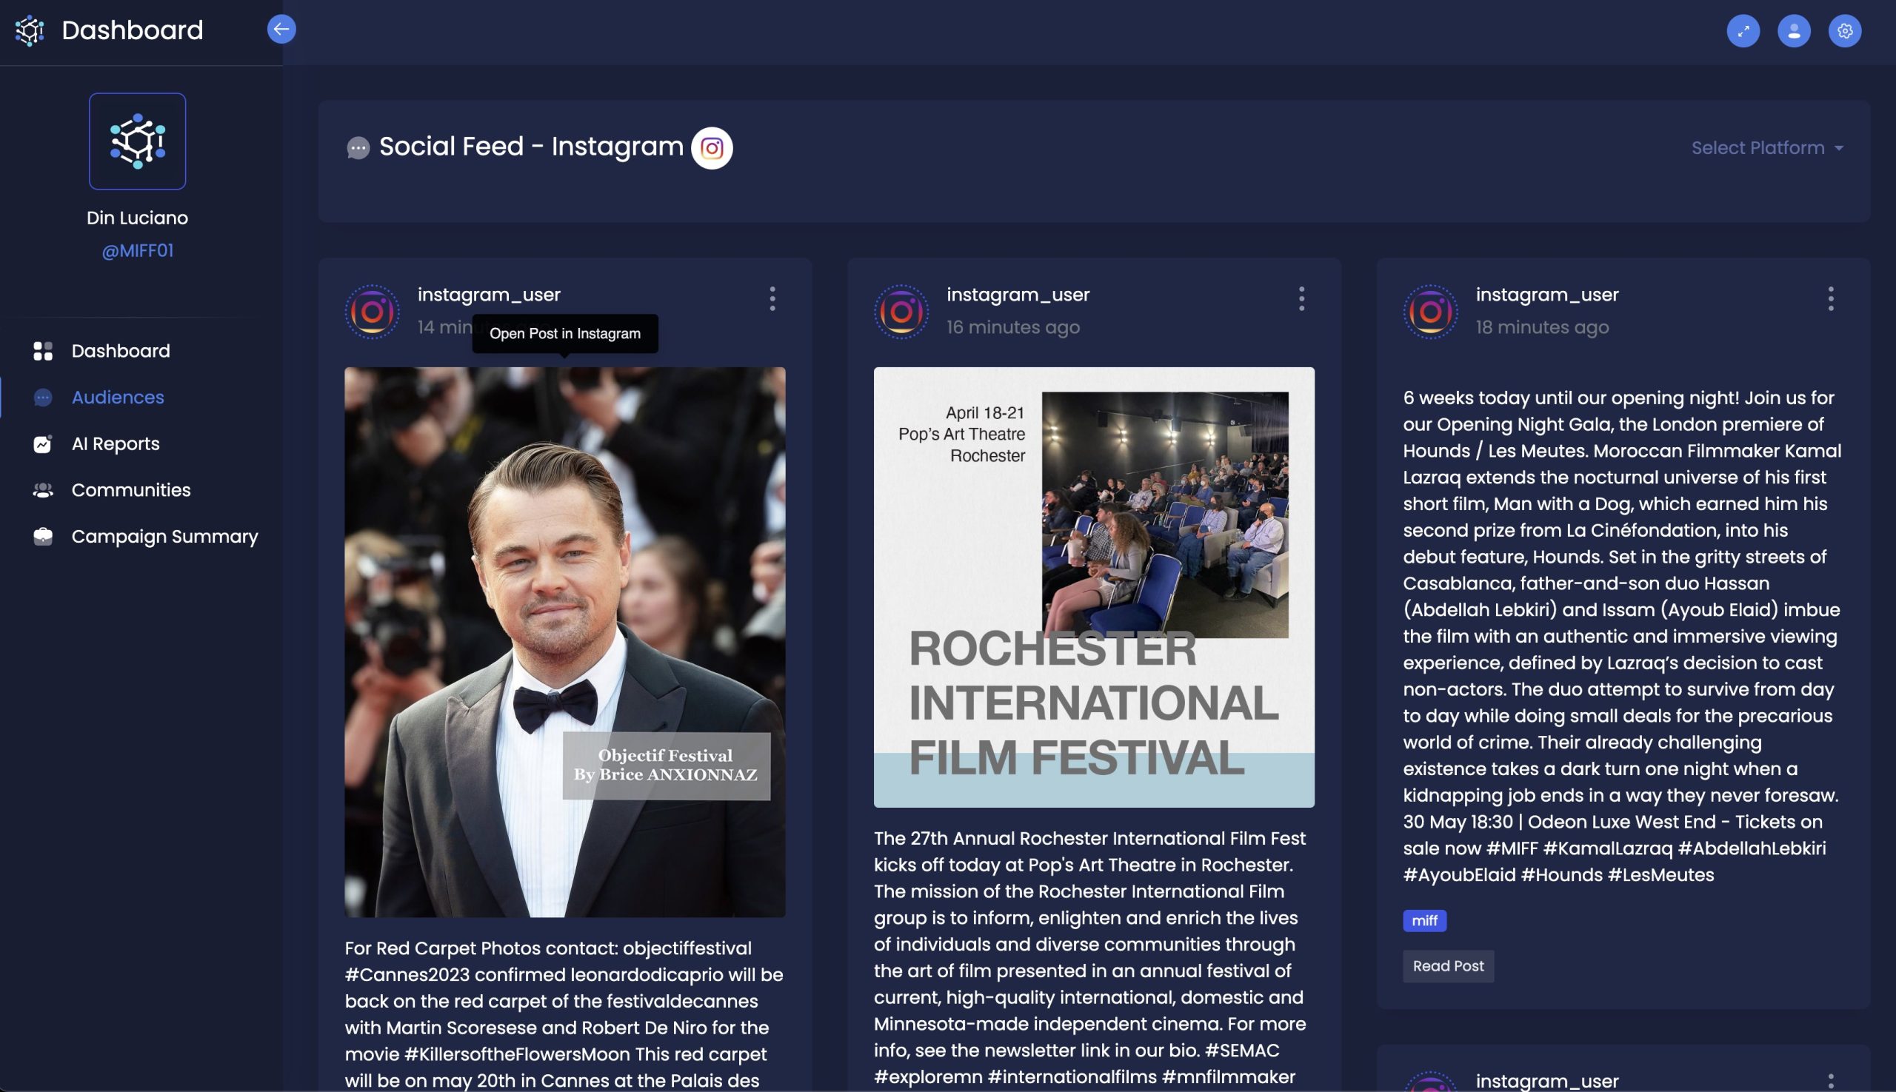
Task: Expand the Select Platform dropdown
Action: (1766, 148)
